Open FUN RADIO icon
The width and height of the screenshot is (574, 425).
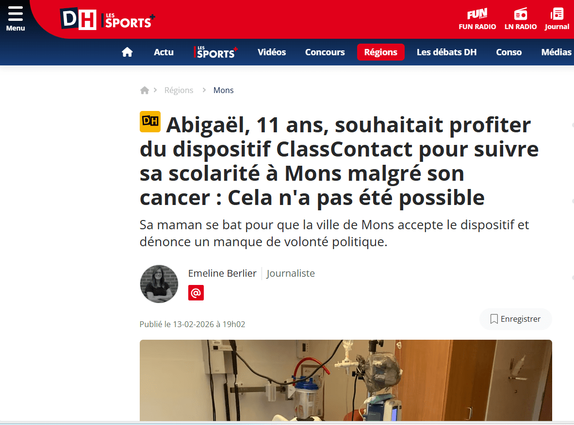tap(477, 19)
